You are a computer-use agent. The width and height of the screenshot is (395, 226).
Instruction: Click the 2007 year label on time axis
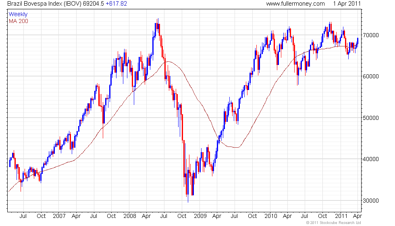click(x=59, y=216)
